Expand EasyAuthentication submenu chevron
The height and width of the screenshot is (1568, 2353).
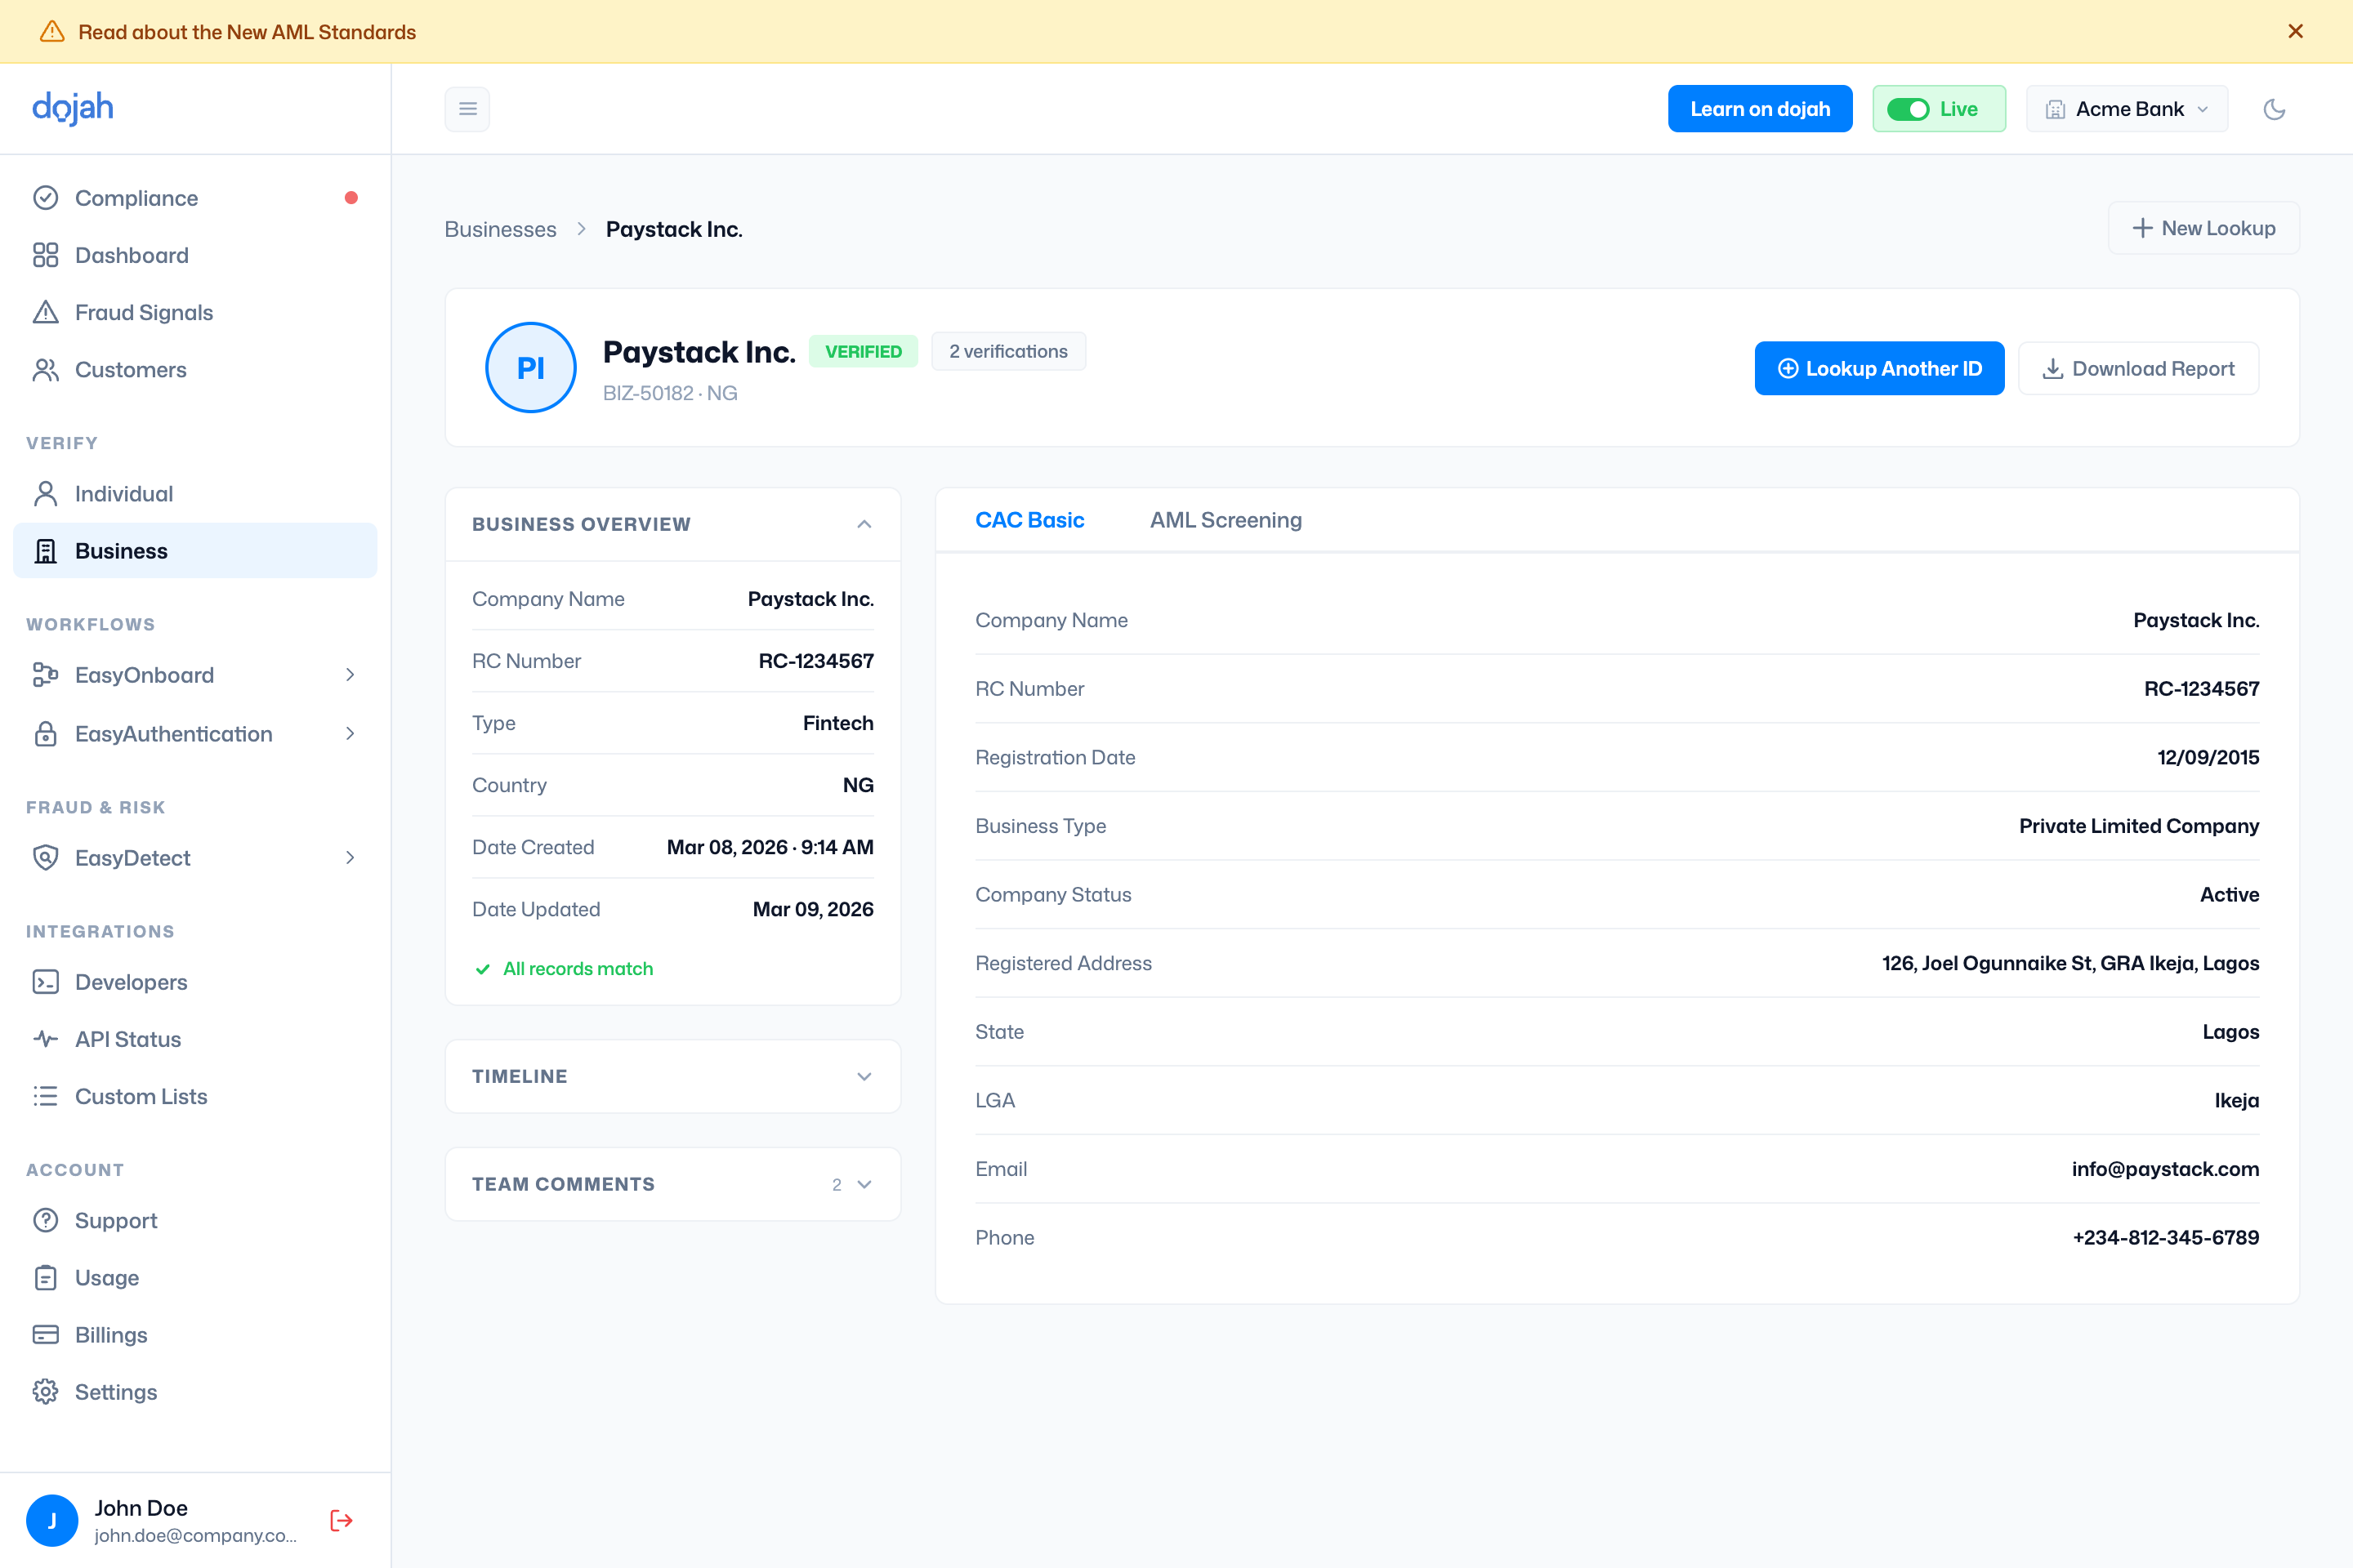tap(350, 734)
